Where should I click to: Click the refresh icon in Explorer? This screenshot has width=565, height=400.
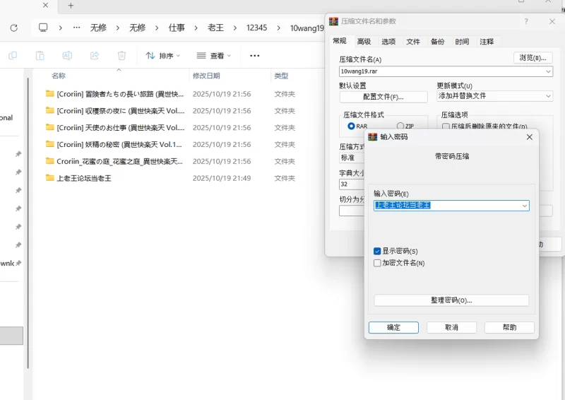(x=13, y=28)
